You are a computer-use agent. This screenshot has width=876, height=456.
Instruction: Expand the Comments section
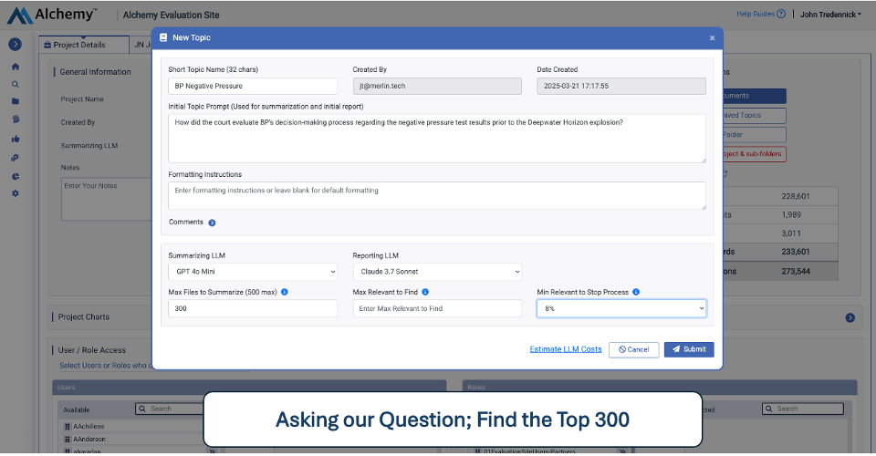point(212,223)
